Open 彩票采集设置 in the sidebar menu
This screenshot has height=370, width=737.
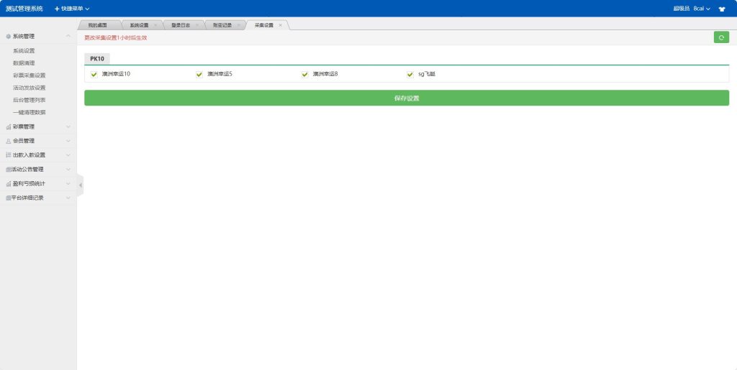click(x=30, y=75)
